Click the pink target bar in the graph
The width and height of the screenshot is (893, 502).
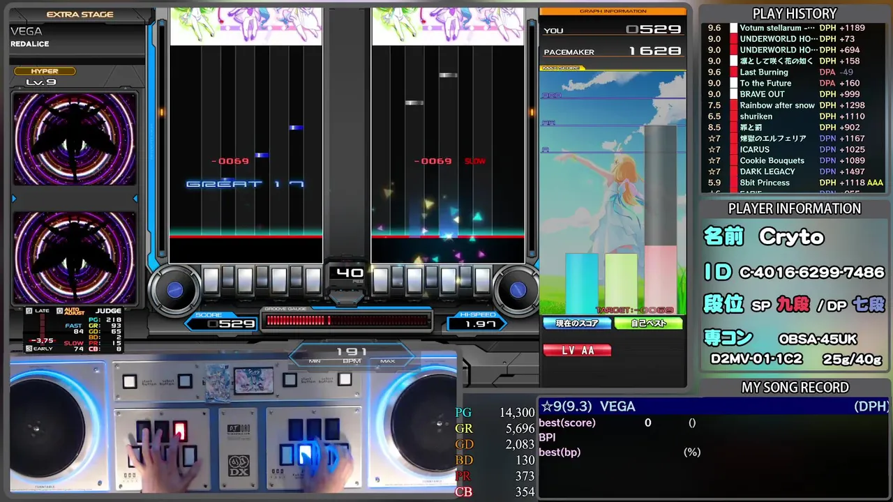pyautogui.click(x=660, y=280)
